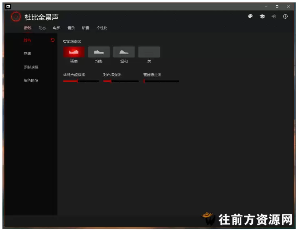
Task: Open the 个性化 tab
Action: point(102,28)
